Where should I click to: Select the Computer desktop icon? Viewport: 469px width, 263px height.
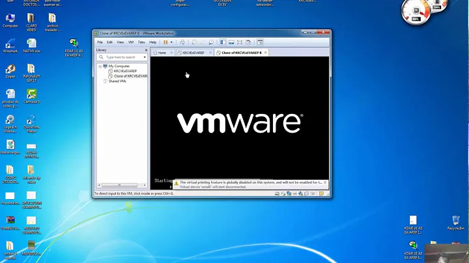coord(10,21)
